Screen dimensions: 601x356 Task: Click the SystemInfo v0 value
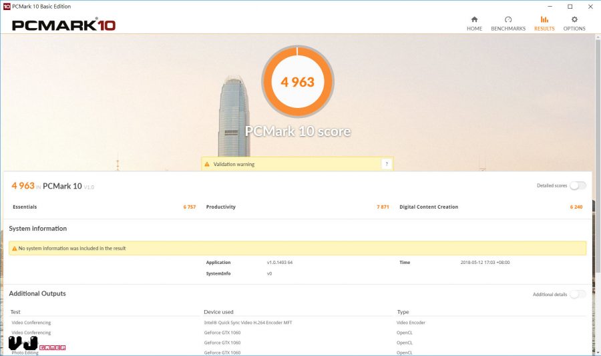(270, 274)
